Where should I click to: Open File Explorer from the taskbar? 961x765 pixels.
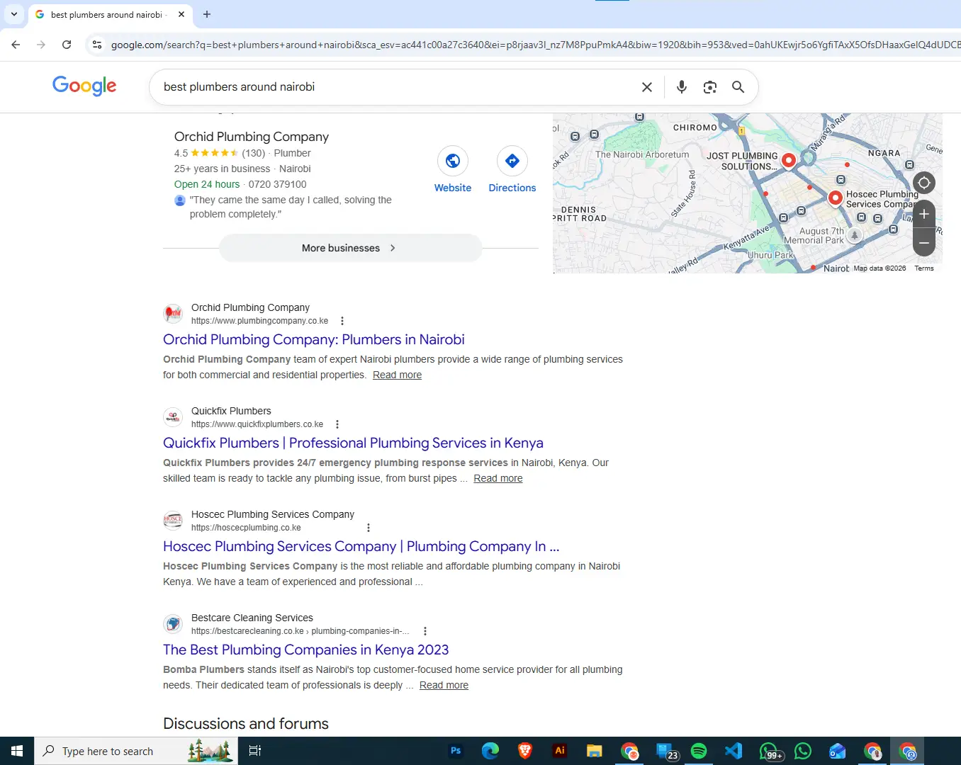(x=595, y=751)
